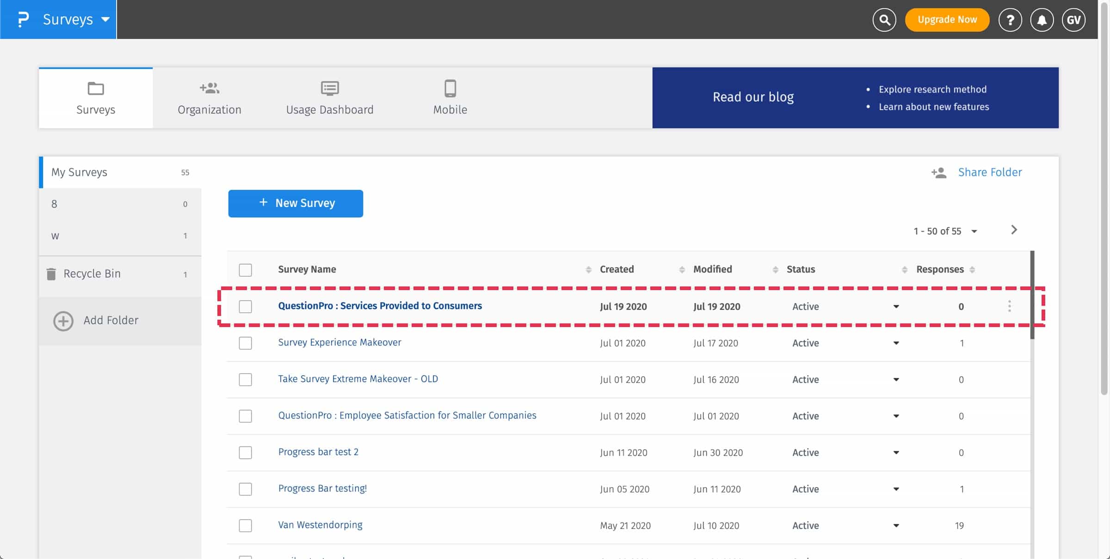The width and height of the screenshot is (1110, 559).
Task: Open status dropdown for Progress bar test 2
Action: point(896,453)
